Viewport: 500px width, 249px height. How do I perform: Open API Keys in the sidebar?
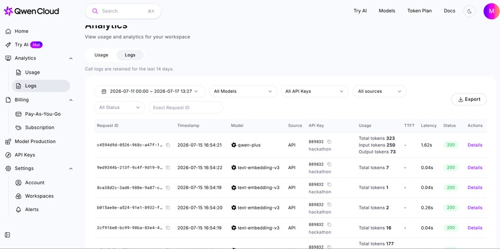pos(25,155)
